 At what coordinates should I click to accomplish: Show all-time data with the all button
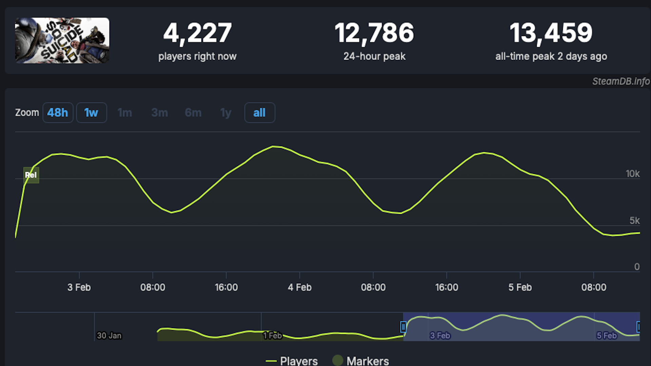click(259, 113)
